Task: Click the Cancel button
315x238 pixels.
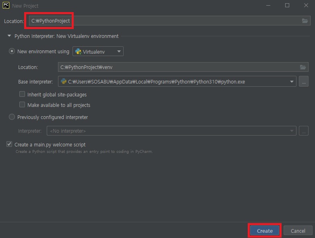Action: 298,231
